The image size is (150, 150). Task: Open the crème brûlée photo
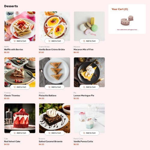[55, 26]
